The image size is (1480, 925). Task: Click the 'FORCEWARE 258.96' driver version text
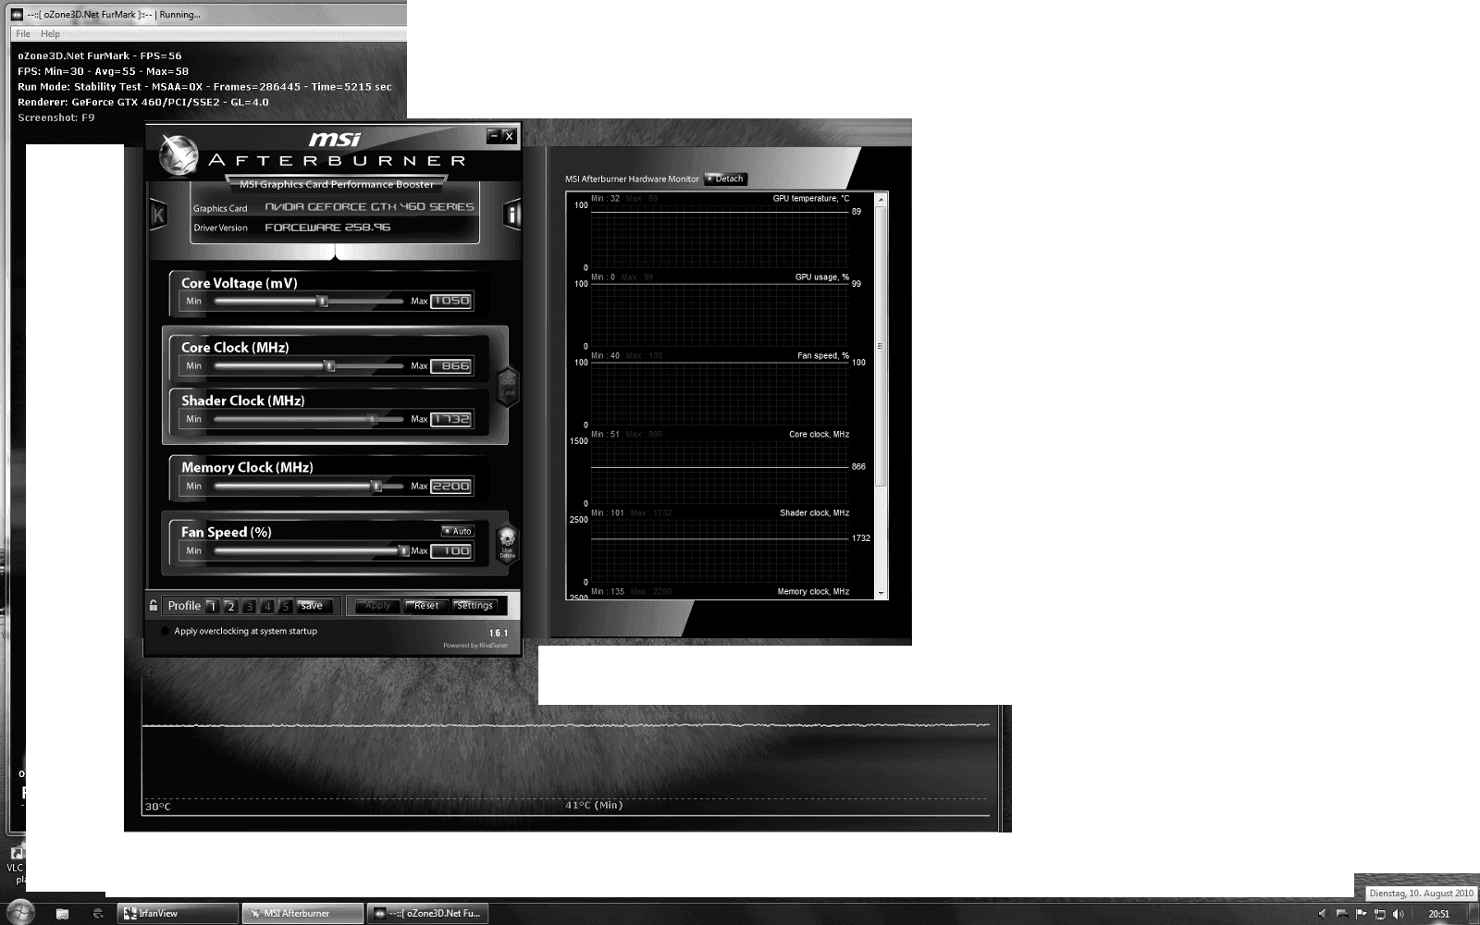click(x=327, y=228)
